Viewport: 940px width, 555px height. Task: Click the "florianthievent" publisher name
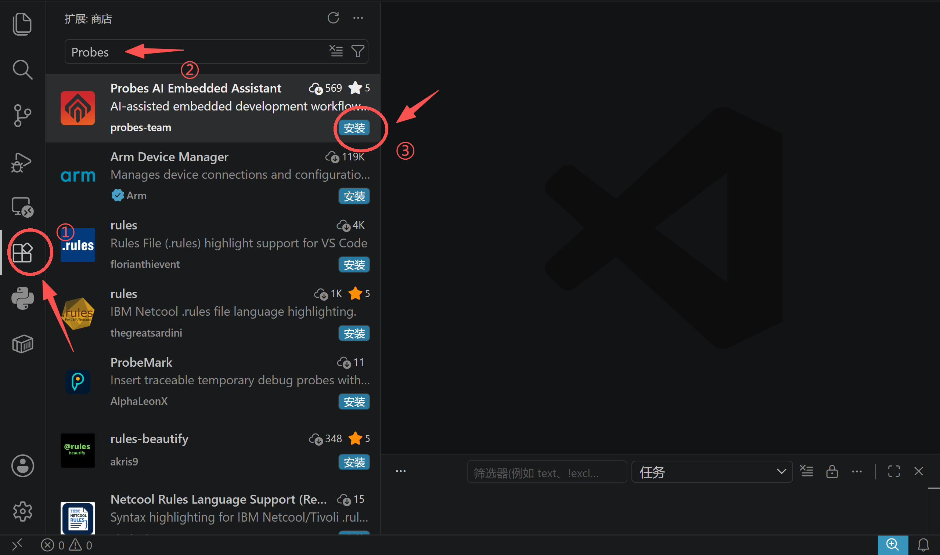click(145, 264)
